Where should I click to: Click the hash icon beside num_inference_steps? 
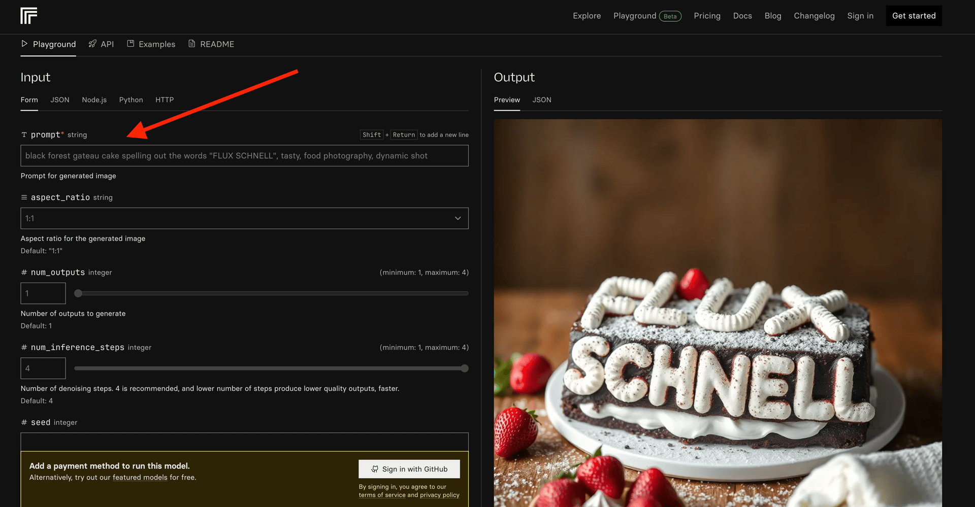point(24,348)
